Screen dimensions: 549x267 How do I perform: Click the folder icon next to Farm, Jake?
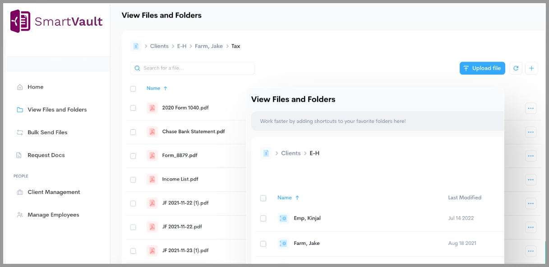point(283,243)
